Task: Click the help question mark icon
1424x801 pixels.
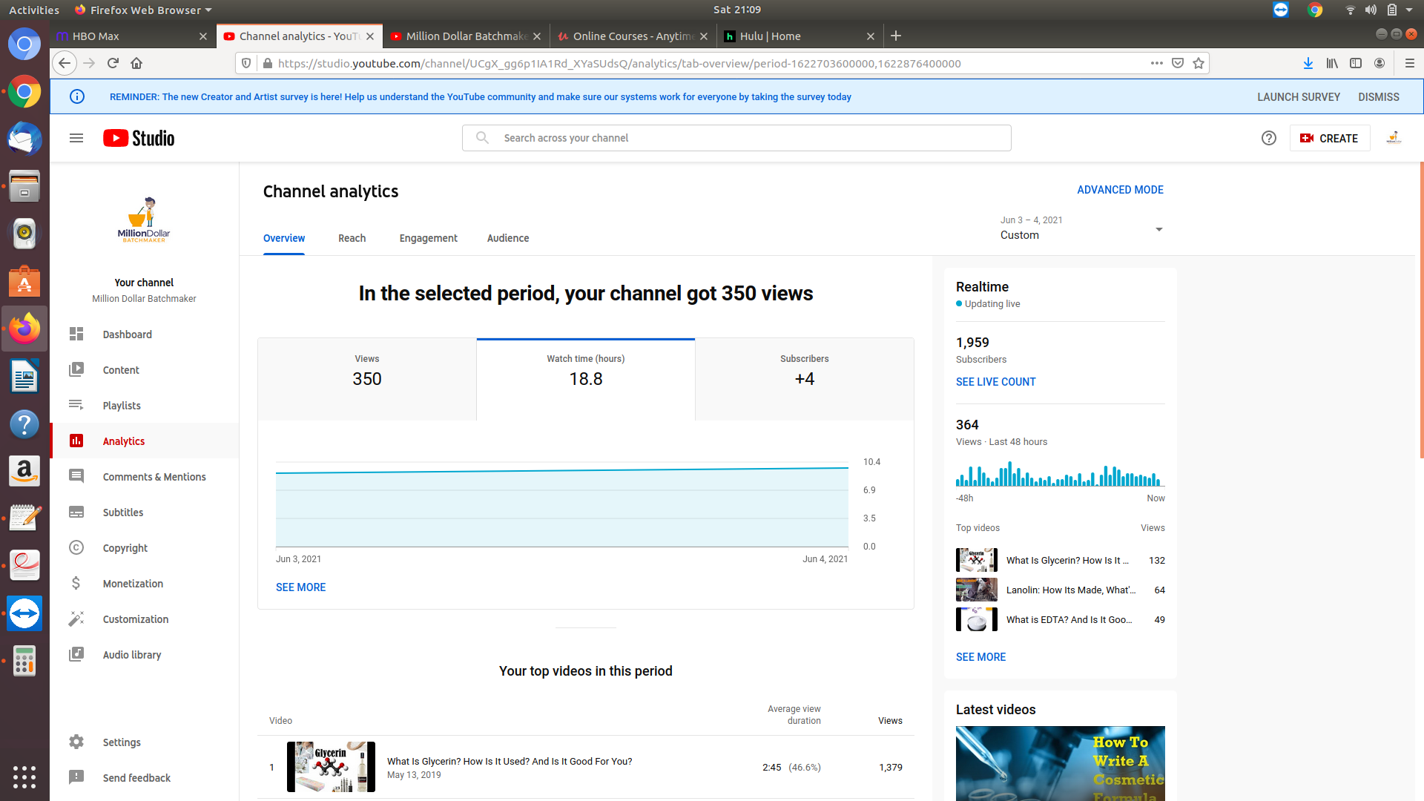Action: pos(1268,138)
